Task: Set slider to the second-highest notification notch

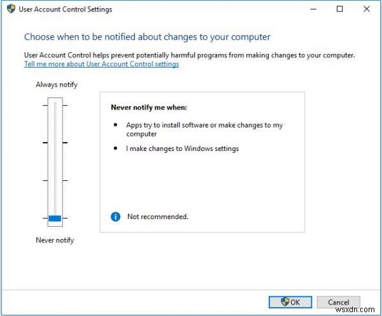Action: coord(55,143)
